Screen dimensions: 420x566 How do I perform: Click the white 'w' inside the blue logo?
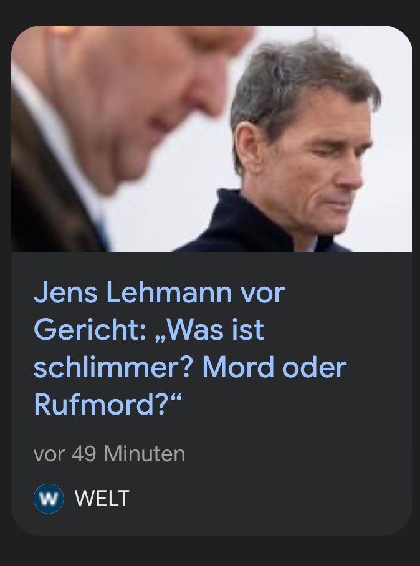pos(49,499)
